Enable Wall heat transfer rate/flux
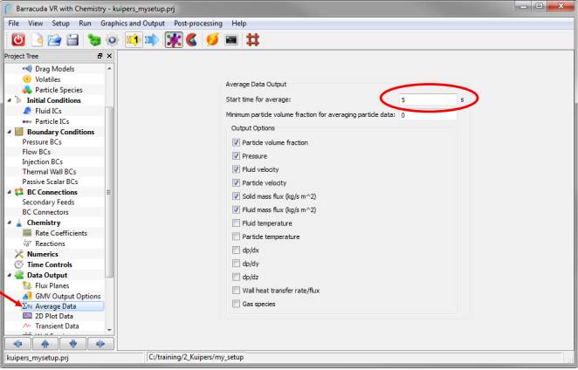 [x=236, y=291]
